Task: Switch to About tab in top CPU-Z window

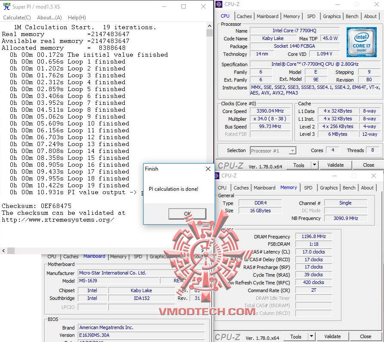Action: click(x=370, y=16)
